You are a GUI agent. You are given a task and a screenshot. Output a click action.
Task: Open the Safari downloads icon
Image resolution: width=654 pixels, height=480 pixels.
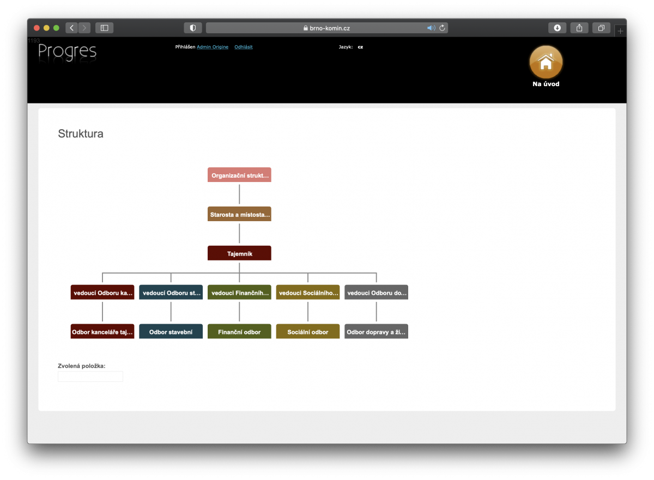[x=557, y=28]
